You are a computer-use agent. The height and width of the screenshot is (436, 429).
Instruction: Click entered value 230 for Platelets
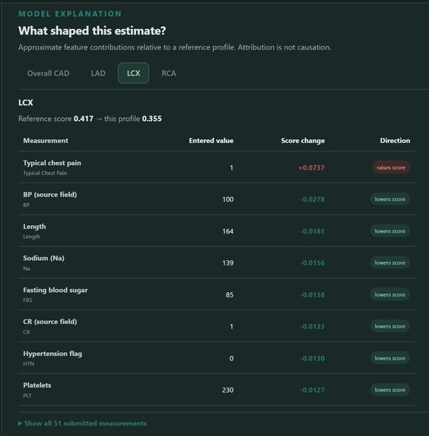point(227,390)
